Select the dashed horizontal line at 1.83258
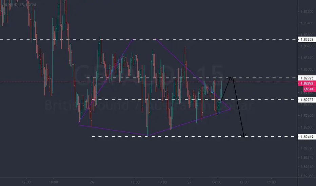 pos(149,39)
